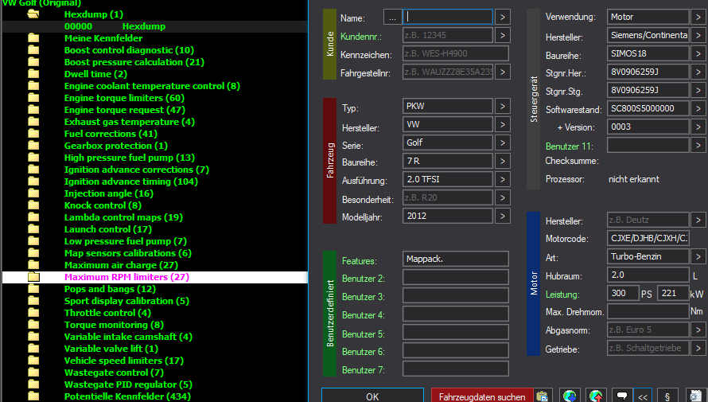Click folder icon beside Meine Kennfelder
708x402 pixels.
tap(33, 38)
